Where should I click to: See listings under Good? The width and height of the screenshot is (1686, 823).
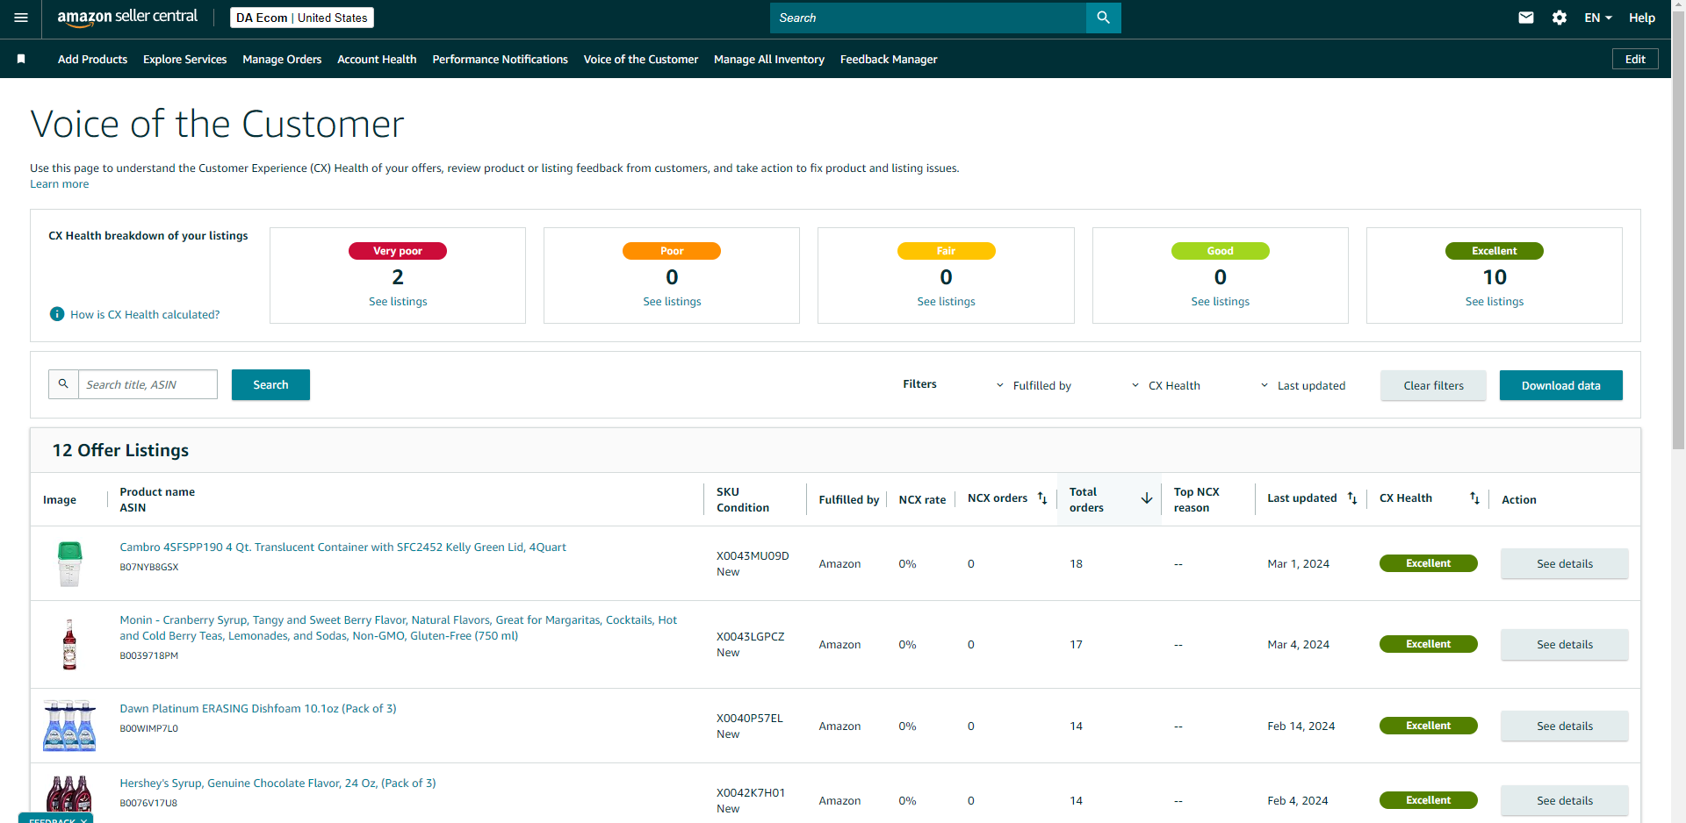coord(1221,301)
